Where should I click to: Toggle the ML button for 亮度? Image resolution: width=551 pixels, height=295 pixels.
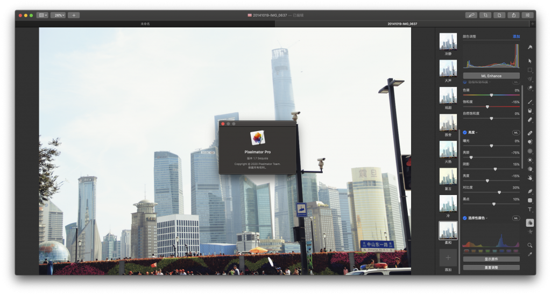(515, 133)
